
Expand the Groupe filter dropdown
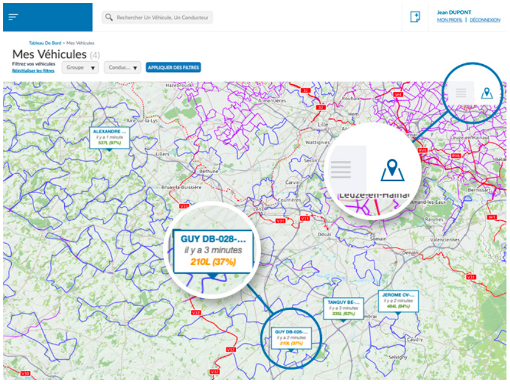point(80,68)
